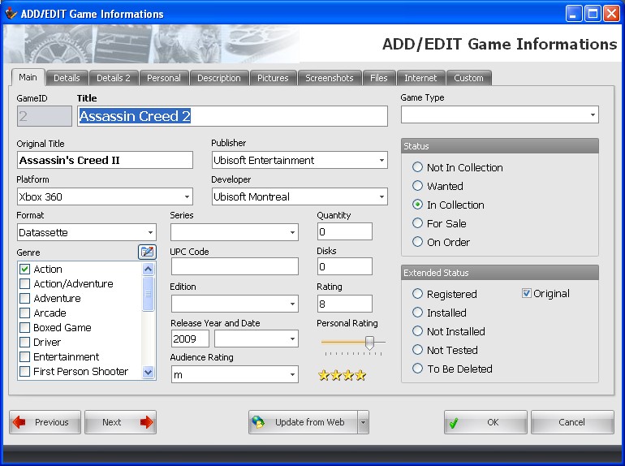Screen dimensions: 625x466
Task: Toggle the Original checkbox
Action: click(x=526, y=293)
